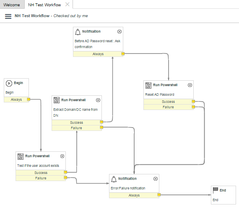This screenshot has width=239, height=207.
Task: Click the bell icon on the confirmation Notification node
Action: point(78,32)
